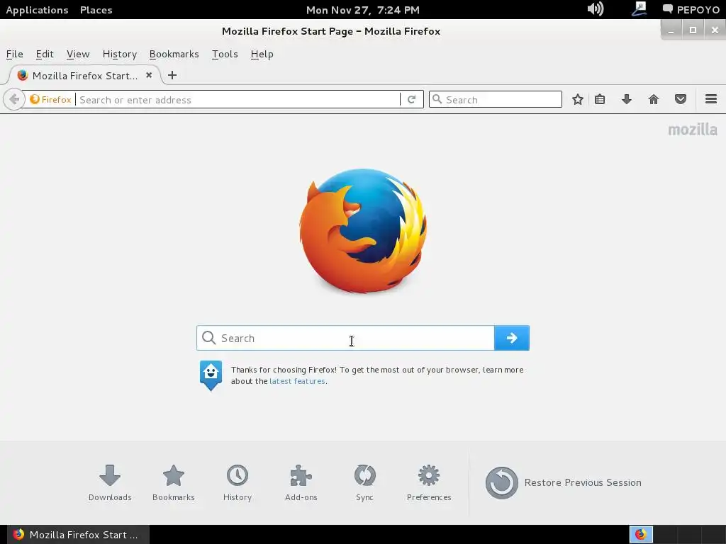Follow the latest features link
This screenshot has height=544, width=726.
(x=297, y=381)
